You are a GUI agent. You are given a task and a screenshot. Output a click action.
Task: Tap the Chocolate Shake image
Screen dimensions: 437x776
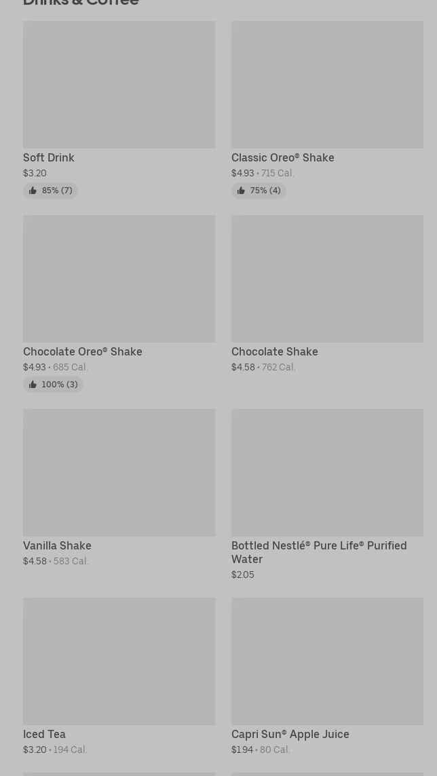point(327,278)
